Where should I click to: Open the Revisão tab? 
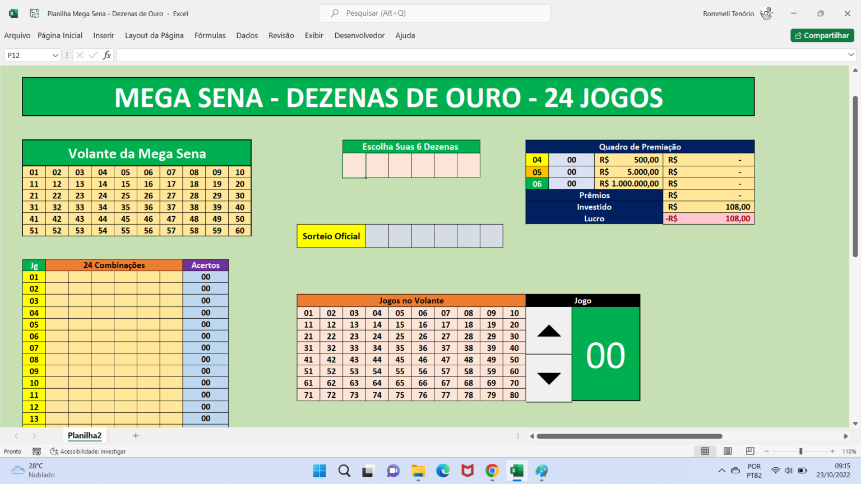(281, 35)
